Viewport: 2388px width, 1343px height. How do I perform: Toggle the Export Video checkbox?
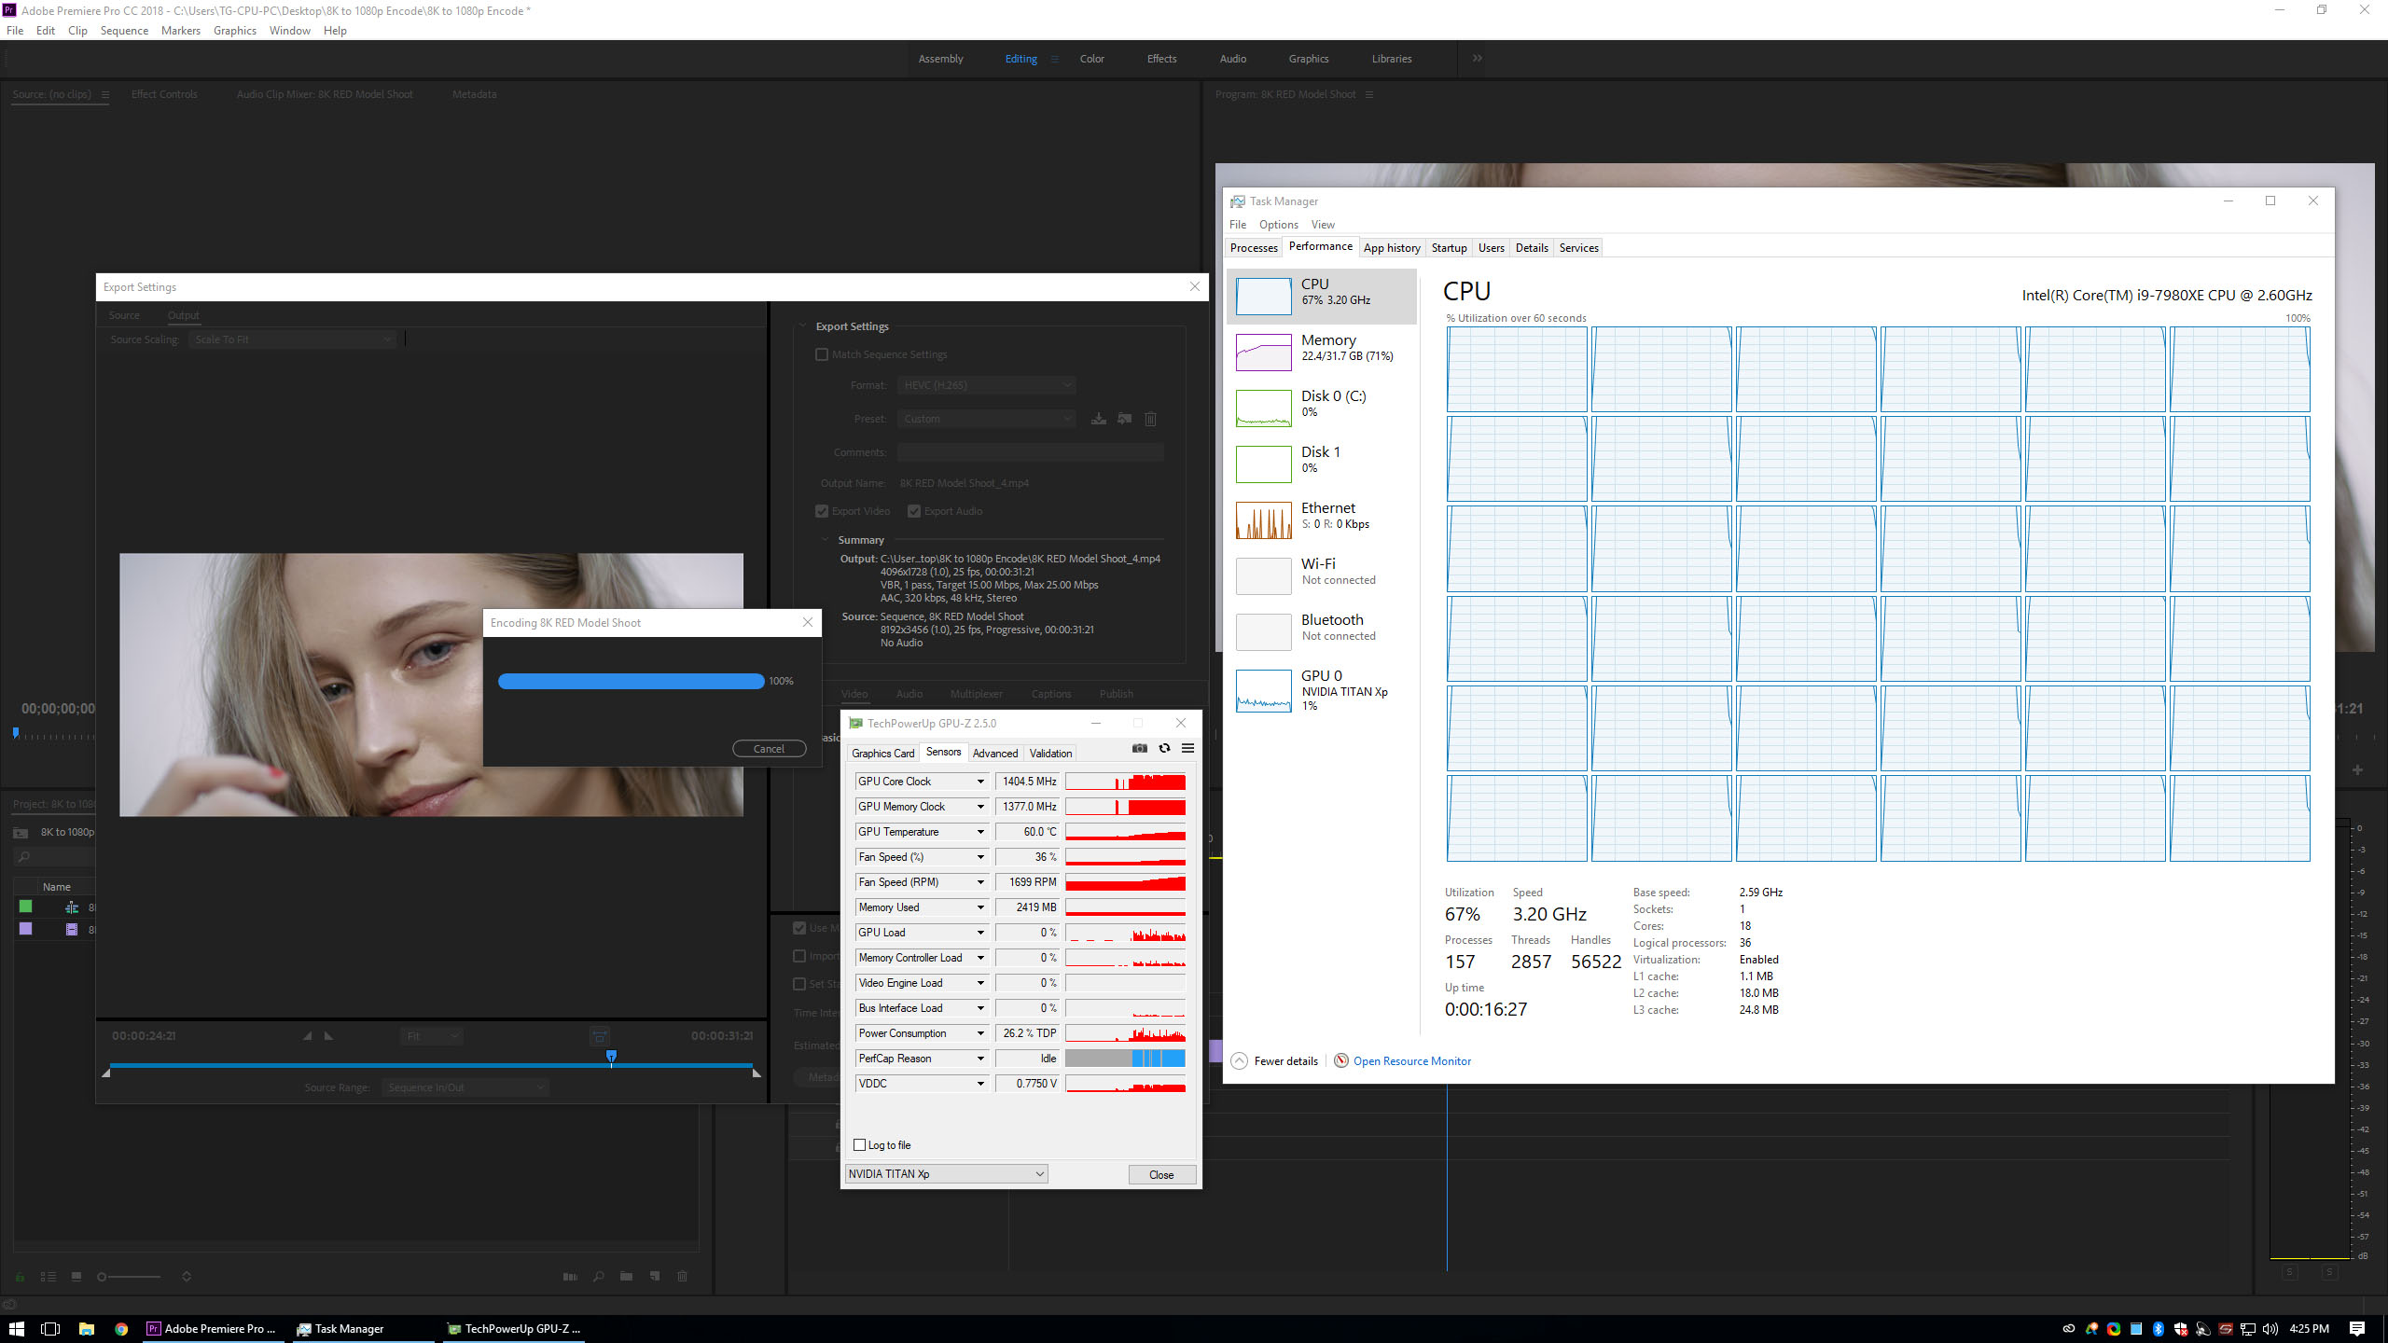pyautogui.click(x=822, y=511)
